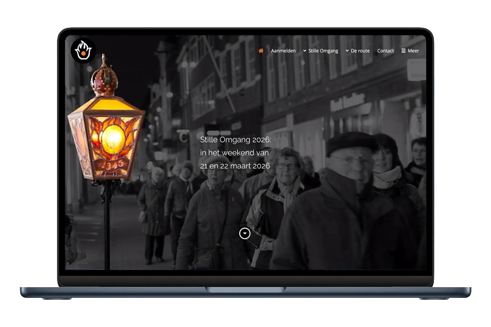The image size is (491, 327).
Task: Open the Aanmelden page
Action: (x=283, y=51)
